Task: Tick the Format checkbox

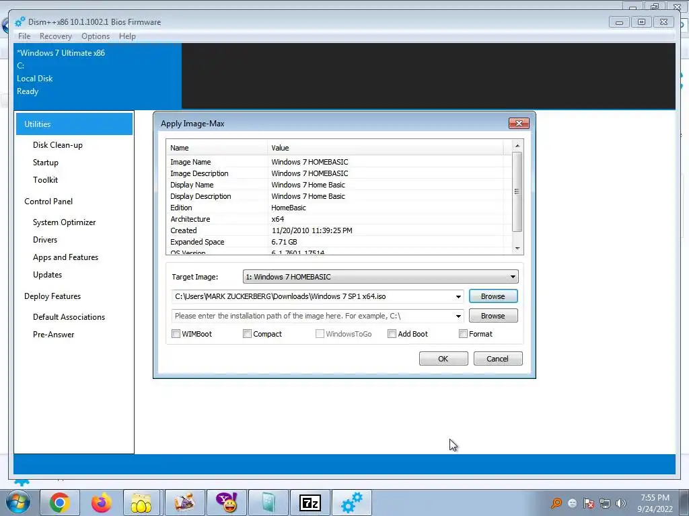Action: [x=463, y=334]
